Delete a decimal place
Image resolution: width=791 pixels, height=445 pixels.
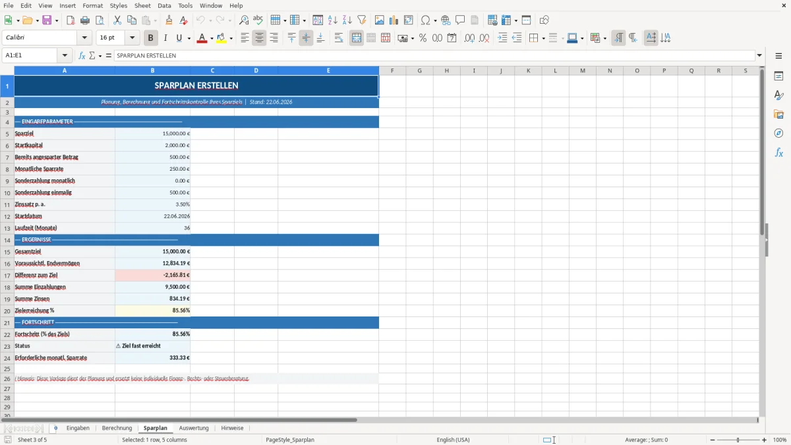pyautogui.click(x=484, y=38)
